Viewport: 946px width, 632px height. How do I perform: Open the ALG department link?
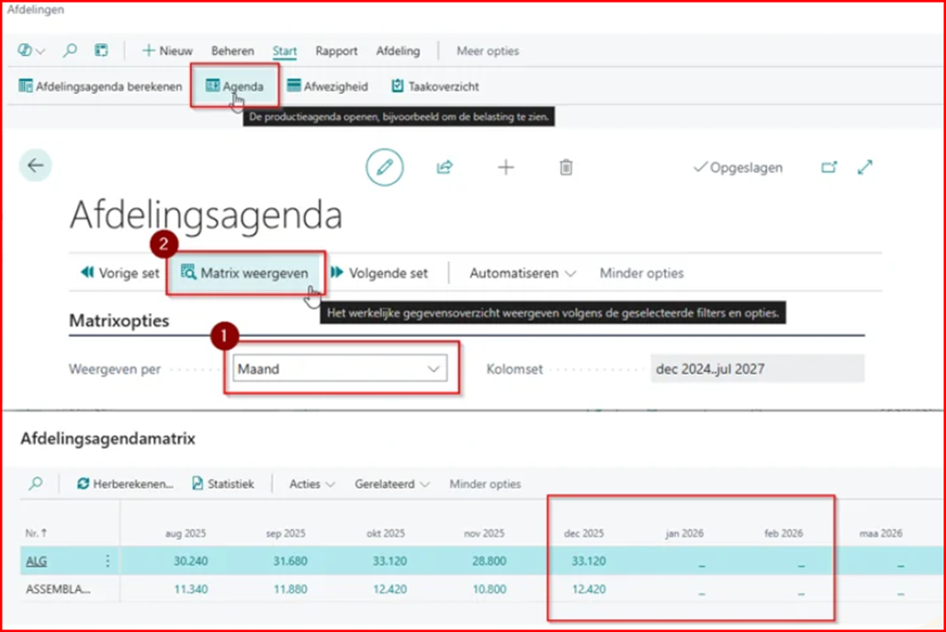(x=36, y=561)
